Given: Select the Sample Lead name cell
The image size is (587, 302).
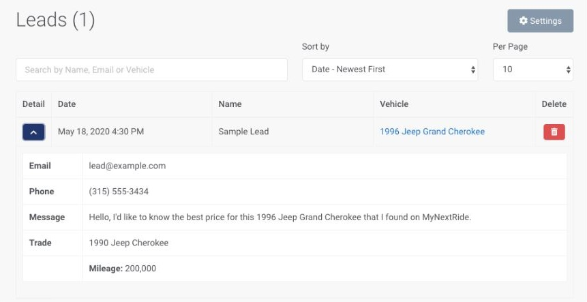Looking at the screenshot, I should click(x=243, y=132).
